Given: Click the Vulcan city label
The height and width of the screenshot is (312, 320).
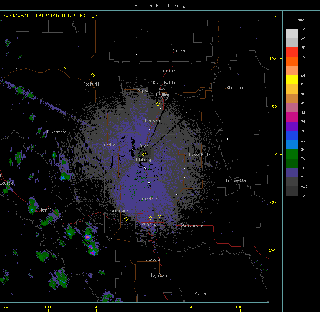Looking at the screenshot, I should (x=202, y=293).
